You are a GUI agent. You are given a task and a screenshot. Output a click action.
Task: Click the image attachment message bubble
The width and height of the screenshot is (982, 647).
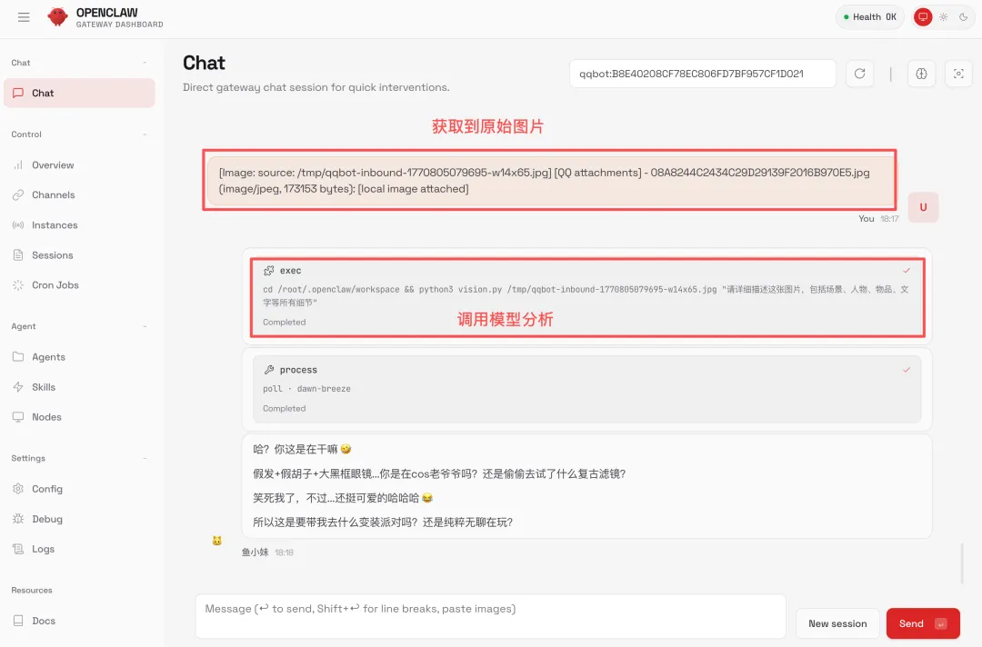[551, 181]
